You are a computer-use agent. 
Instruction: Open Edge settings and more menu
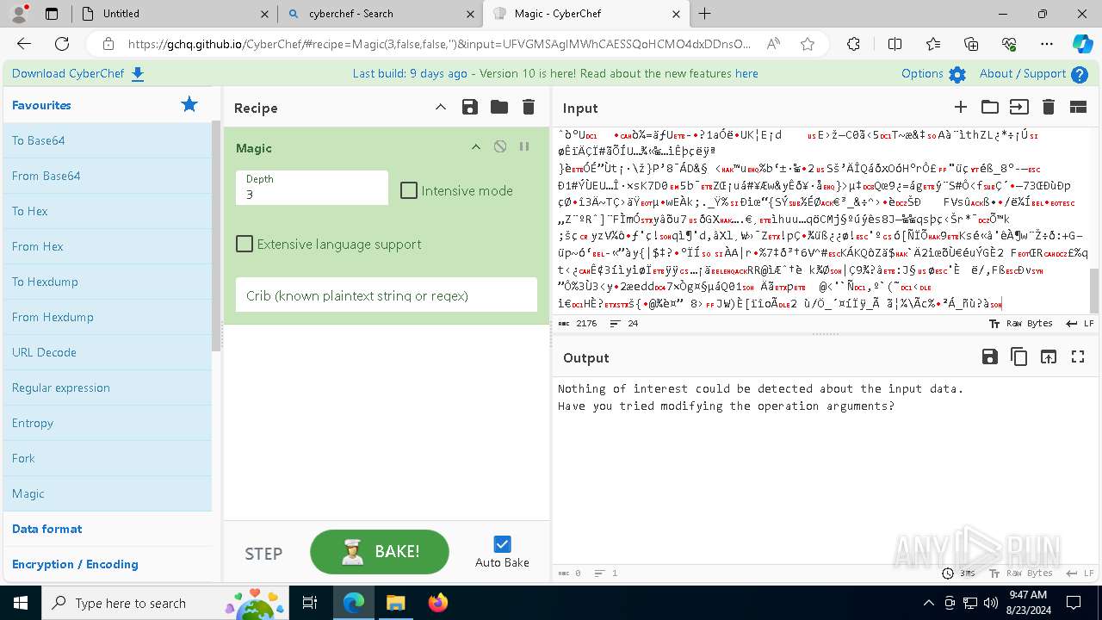tap(1046, 44)
